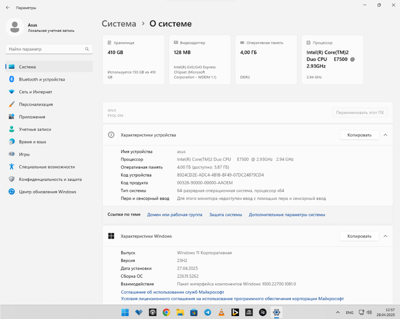Open 'Соглашение об использовании служб Майкрософт' link
The width and height of the screenshot is (400, 319).
point(173,292)
